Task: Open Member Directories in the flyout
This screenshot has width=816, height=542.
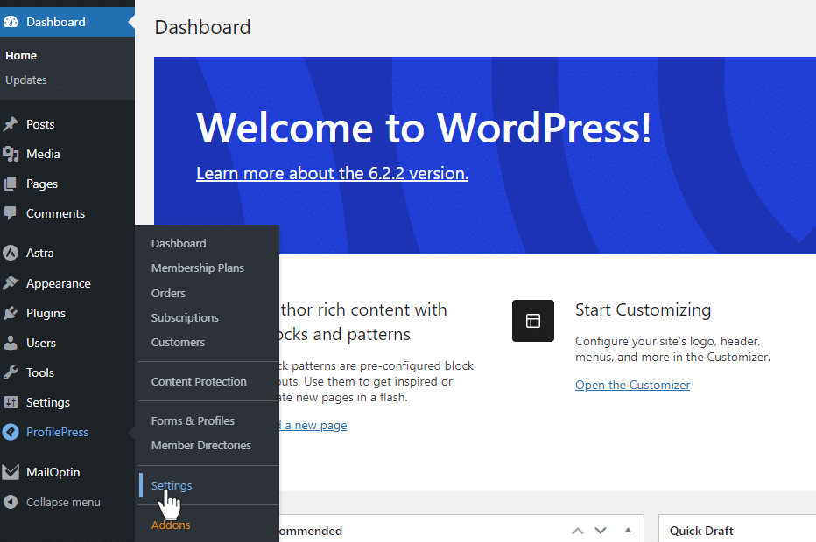Action: (x=200, y=445)
